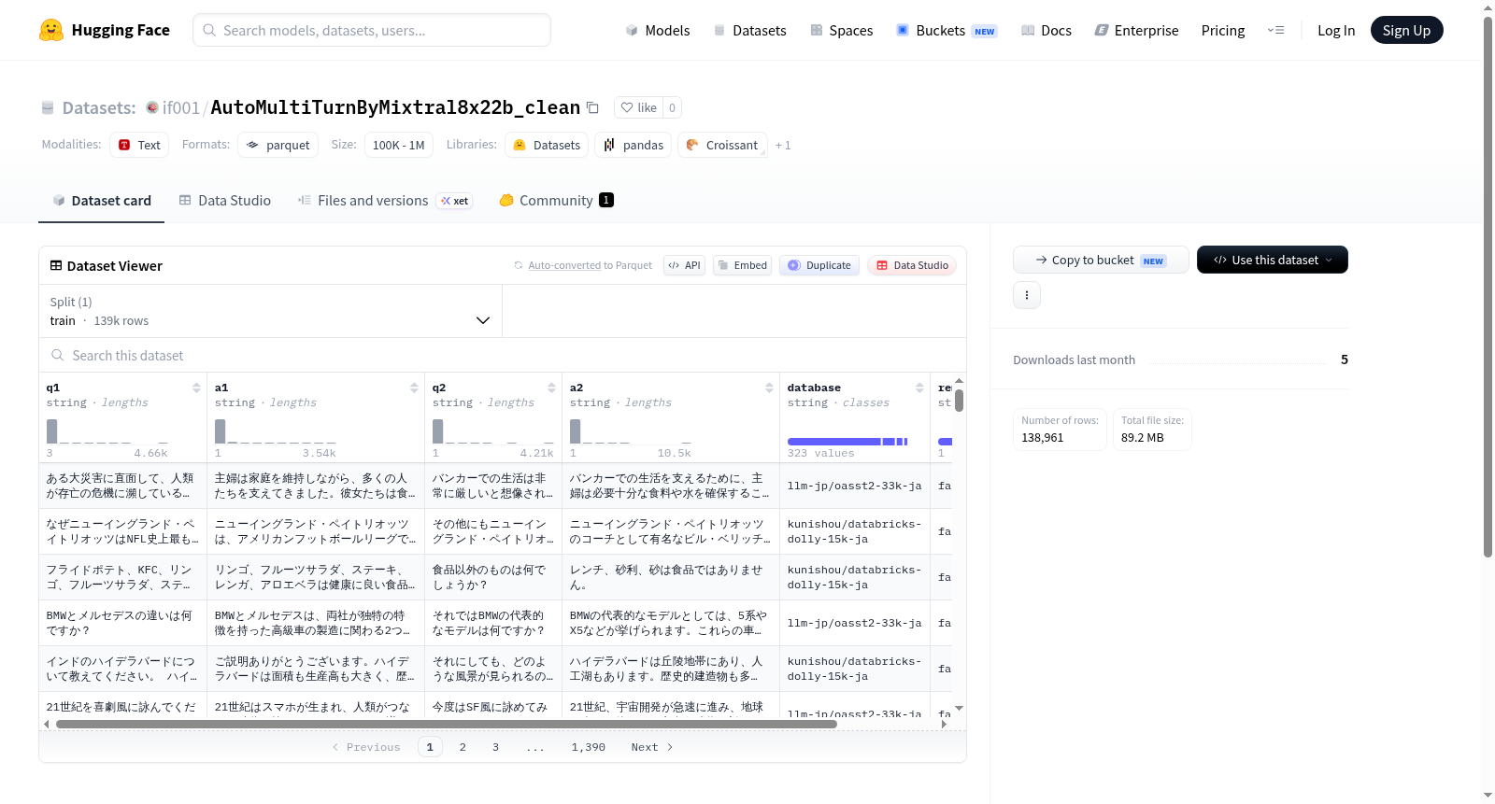The image size is (1495, 804).
Task: Click Next page in pagination
Action: click(x=651, y=747)
